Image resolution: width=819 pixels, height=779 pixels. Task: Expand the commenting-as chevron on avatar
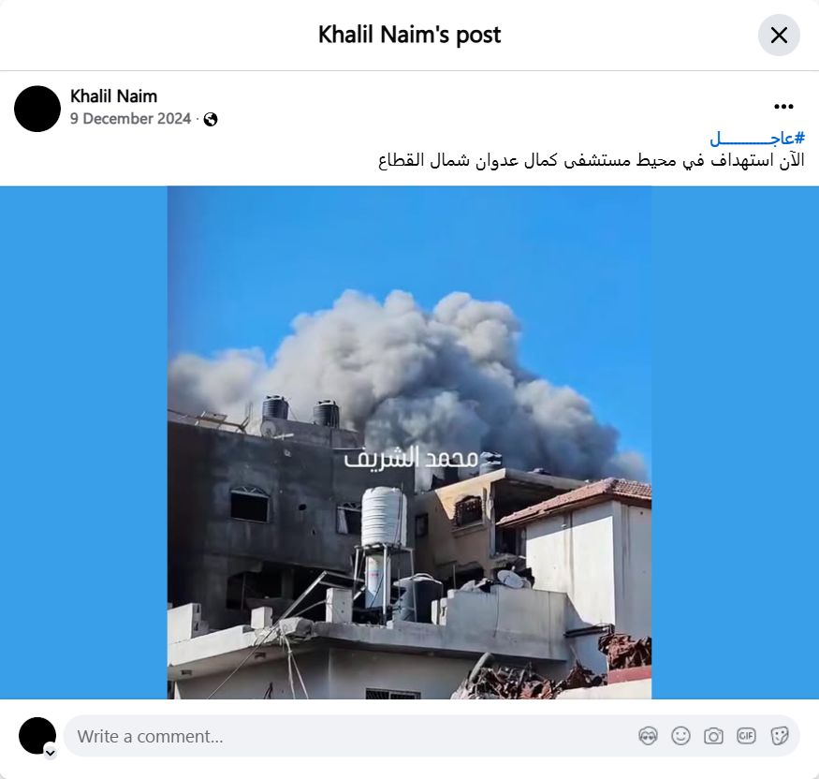tap(51, 753)
